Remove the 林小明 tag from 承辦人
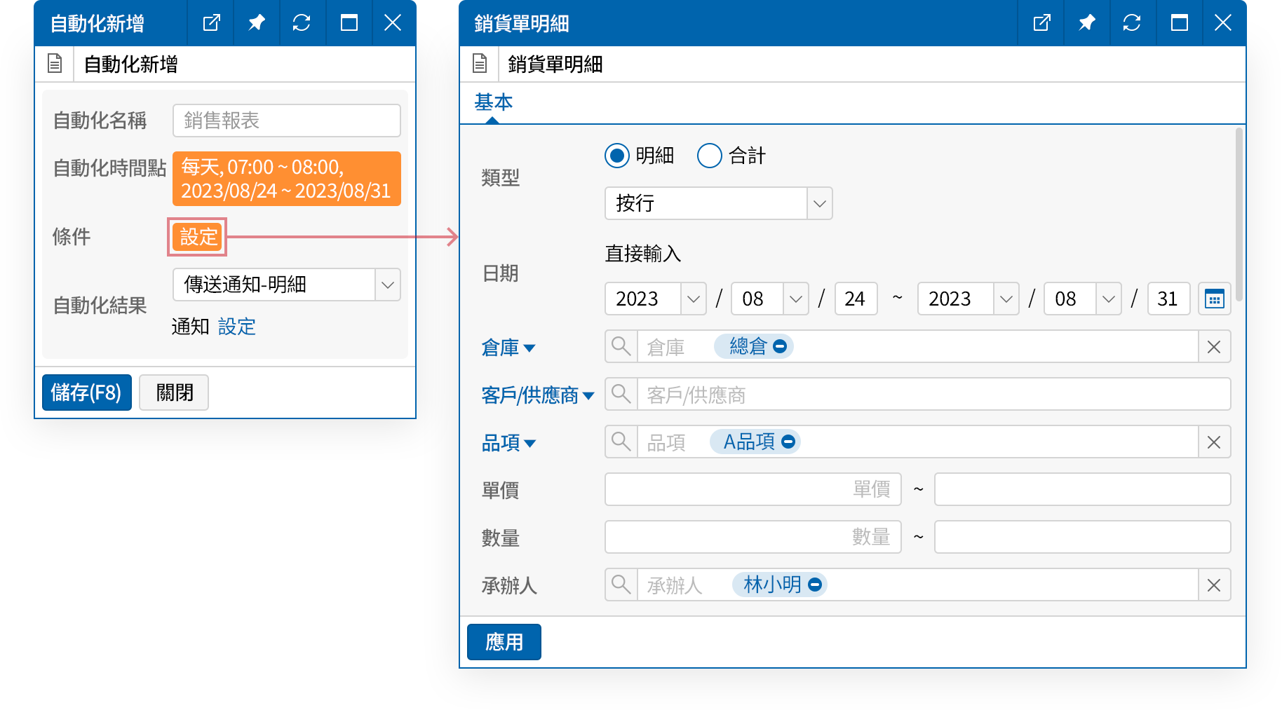Image resolution: width=1282 pixels, height=710 pixels. tap(814, 584)
